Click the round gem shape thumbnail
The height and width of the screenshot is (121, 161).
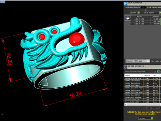click(x=127, y=18)
